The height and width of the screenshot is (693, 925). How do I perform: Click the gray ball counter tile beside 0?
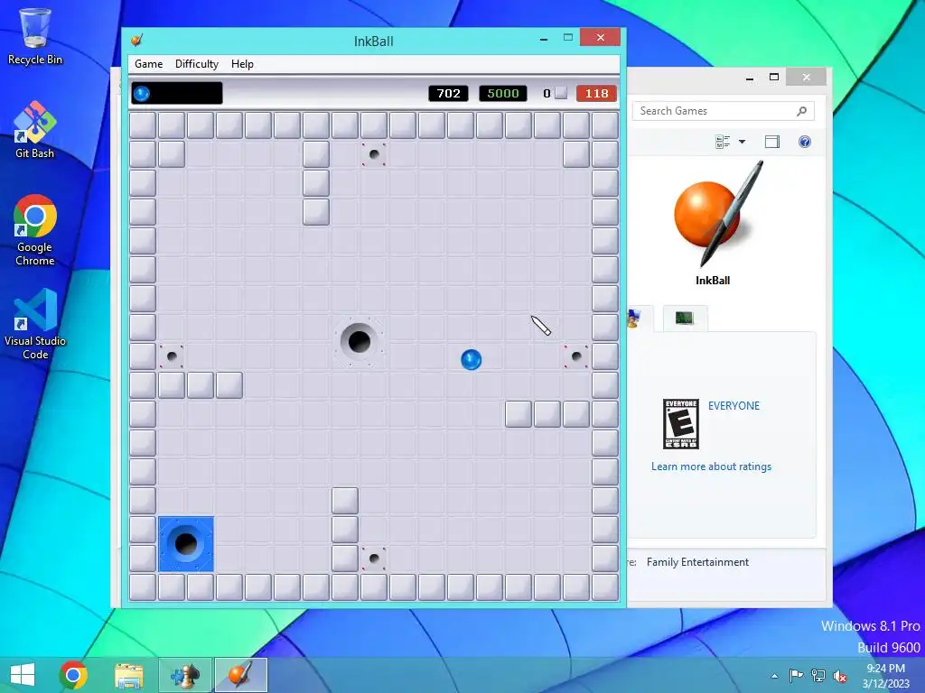pyautogui.click(x=561, y=93)
